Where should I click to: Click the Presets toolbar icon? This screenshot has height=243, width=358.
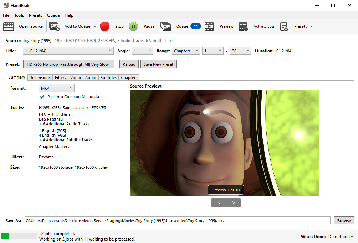coord(284,26)
